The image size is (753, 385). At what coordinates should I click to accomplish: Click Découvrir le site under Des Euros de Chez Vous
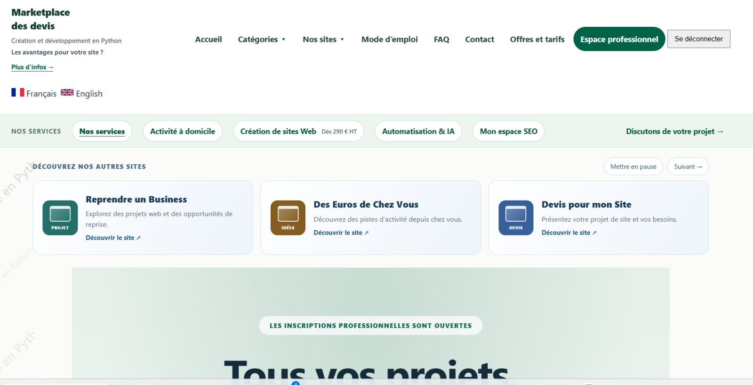(x=341, y=233)
